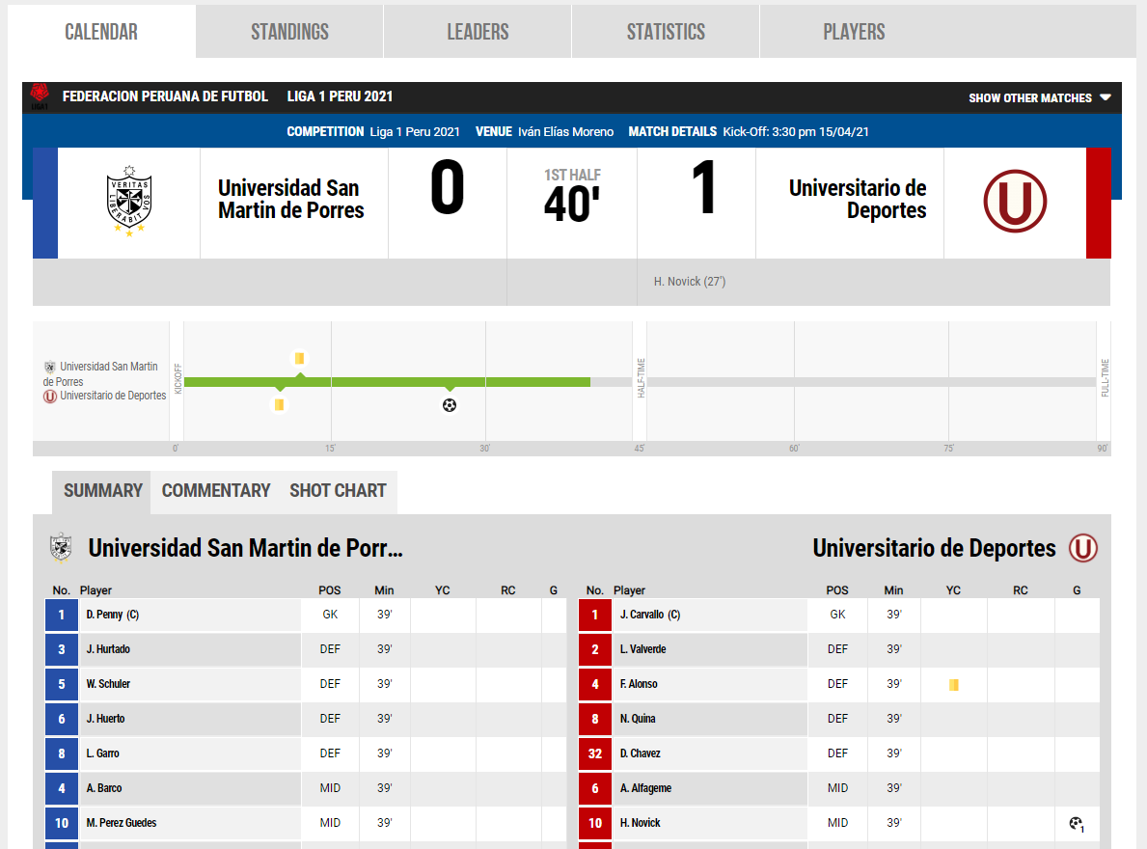
Task: Click the Universitario de Deportes timeline legend label
Action: click(x=113, y=396)
